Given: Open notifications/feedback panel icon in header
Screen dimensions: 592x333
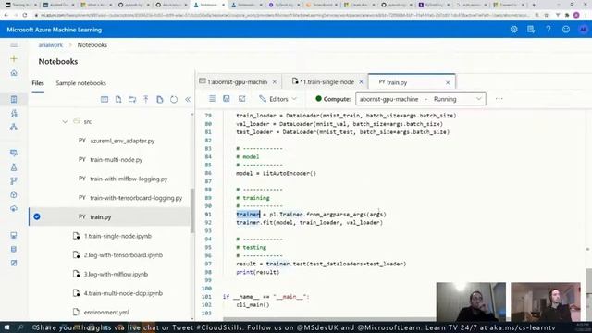Looking at the screenshot, I should point(531,30).
